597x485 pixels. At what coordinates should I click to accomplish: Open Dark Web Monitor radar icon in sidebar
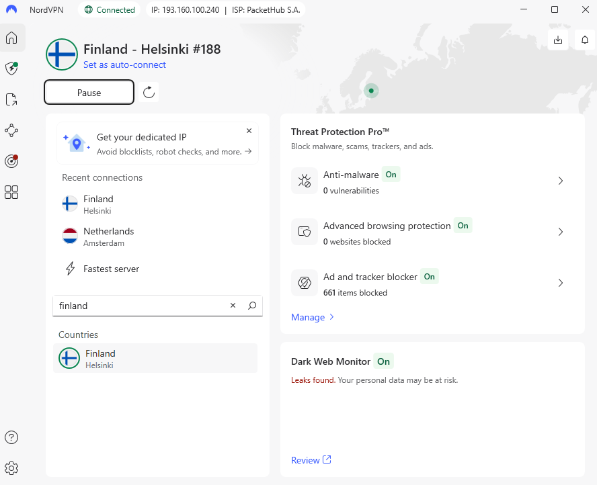(x=12, y=161)
